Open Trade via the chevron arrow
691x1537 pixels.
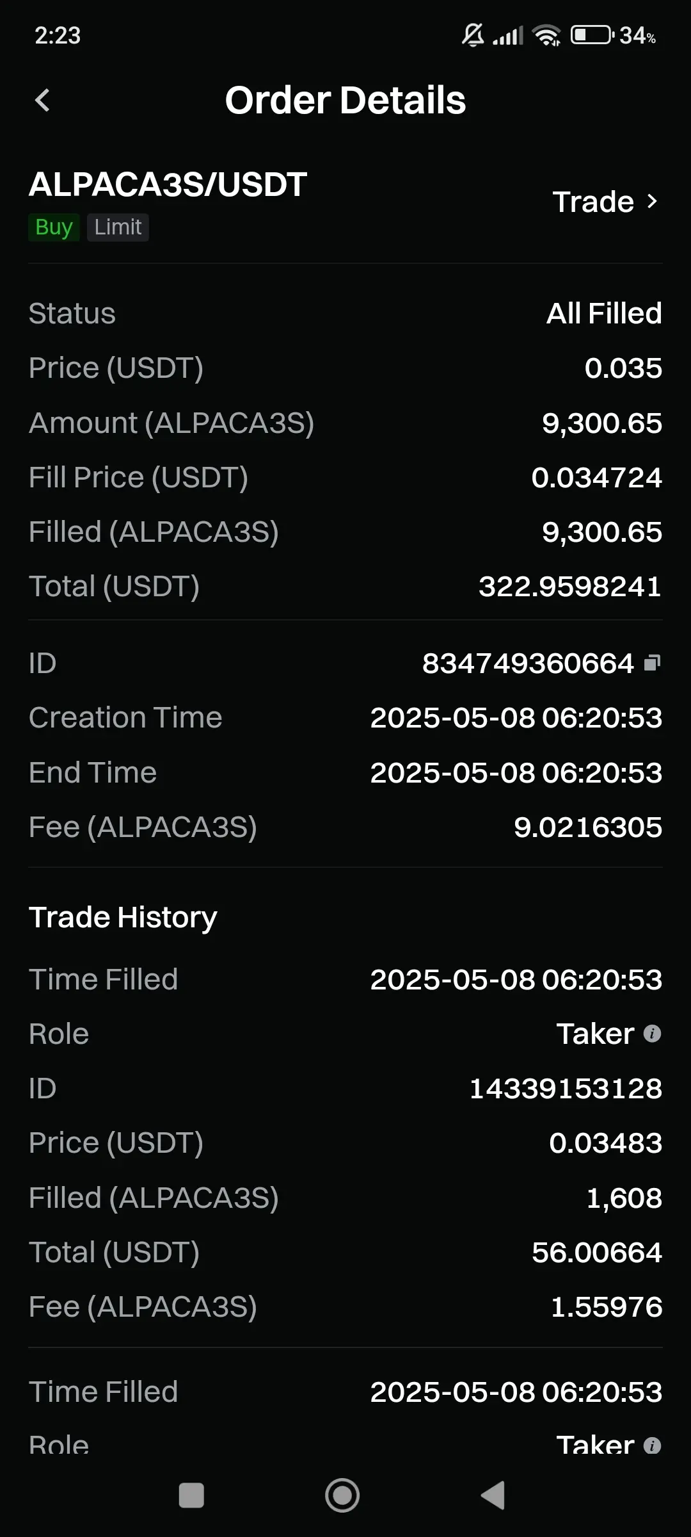652,202
